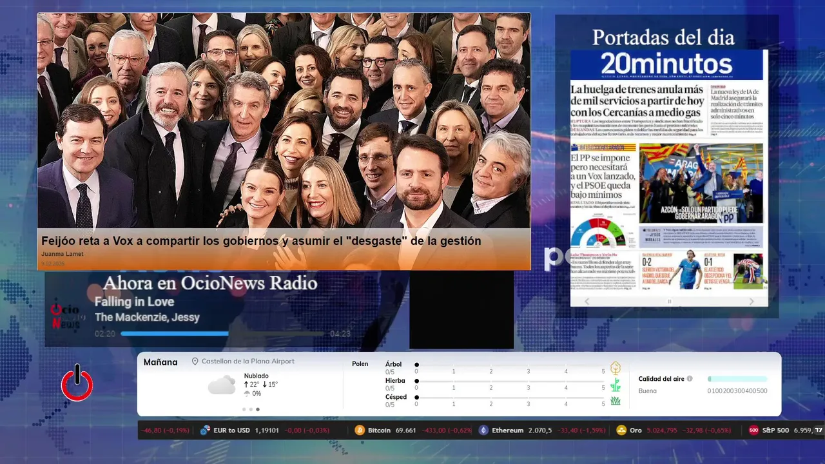Click the low temperature '15°'
Viewport: 825px width, 464px height.
pos(273,385)
